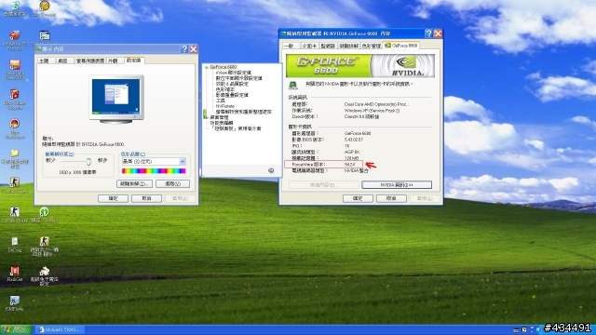Select nView 顯示設定值 in flyout tree

234,73
